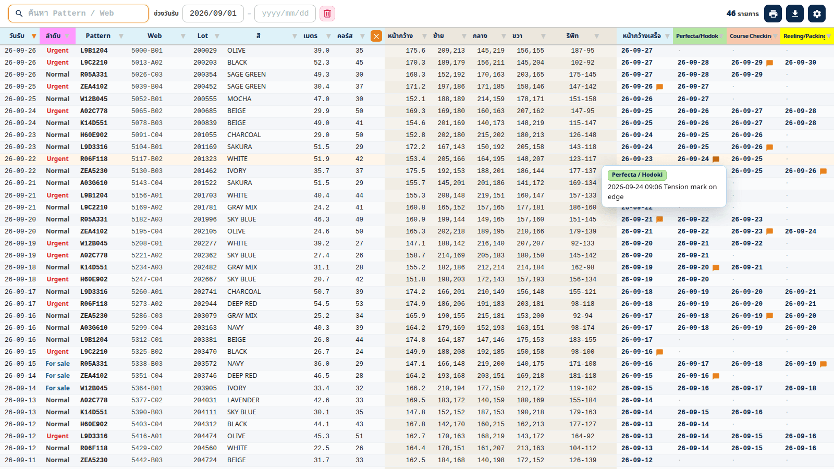Screen dimensions: 834x469
Task: Click the note flag on lot 201323 Perfecta date
Action: [x=716, y=159]
